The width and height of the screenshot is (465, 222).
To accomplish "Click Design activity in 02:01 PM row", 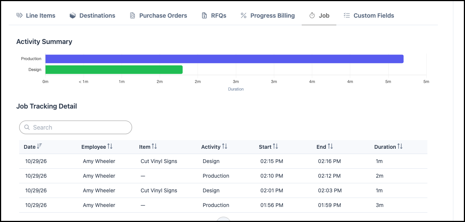I will [211, 190].
